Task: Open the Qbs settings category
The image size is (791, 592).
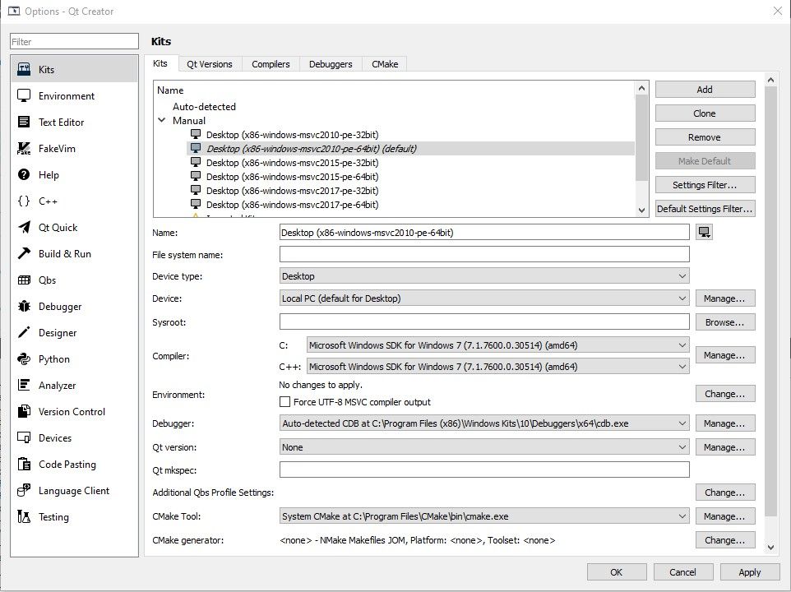Action: [x=74, y=280]
